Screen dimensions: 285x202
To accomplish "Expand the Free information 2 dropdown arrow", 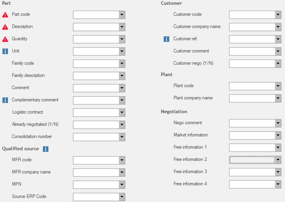I will (x=278, y=160).
